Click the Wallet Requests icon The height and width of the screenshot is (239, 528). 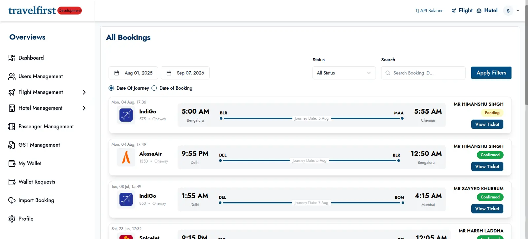point(12,182)
